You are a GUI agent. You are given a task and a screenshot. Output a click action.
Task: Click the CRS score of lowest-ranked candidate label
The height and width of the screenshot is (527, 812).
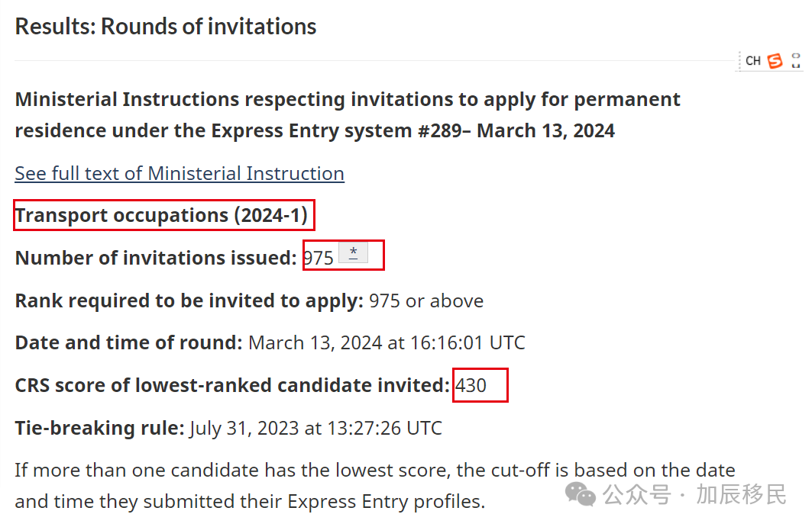232,386
